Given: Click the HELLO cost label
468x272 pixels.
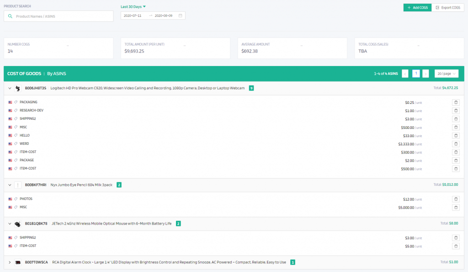Looking at the screenshot, I should pos(25,135).
